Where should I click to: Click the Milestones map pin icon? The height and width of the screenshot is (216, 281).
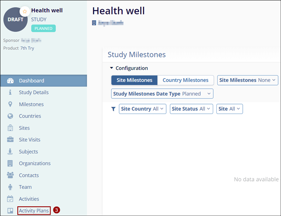pyautogui.click(x=10, y=104)
